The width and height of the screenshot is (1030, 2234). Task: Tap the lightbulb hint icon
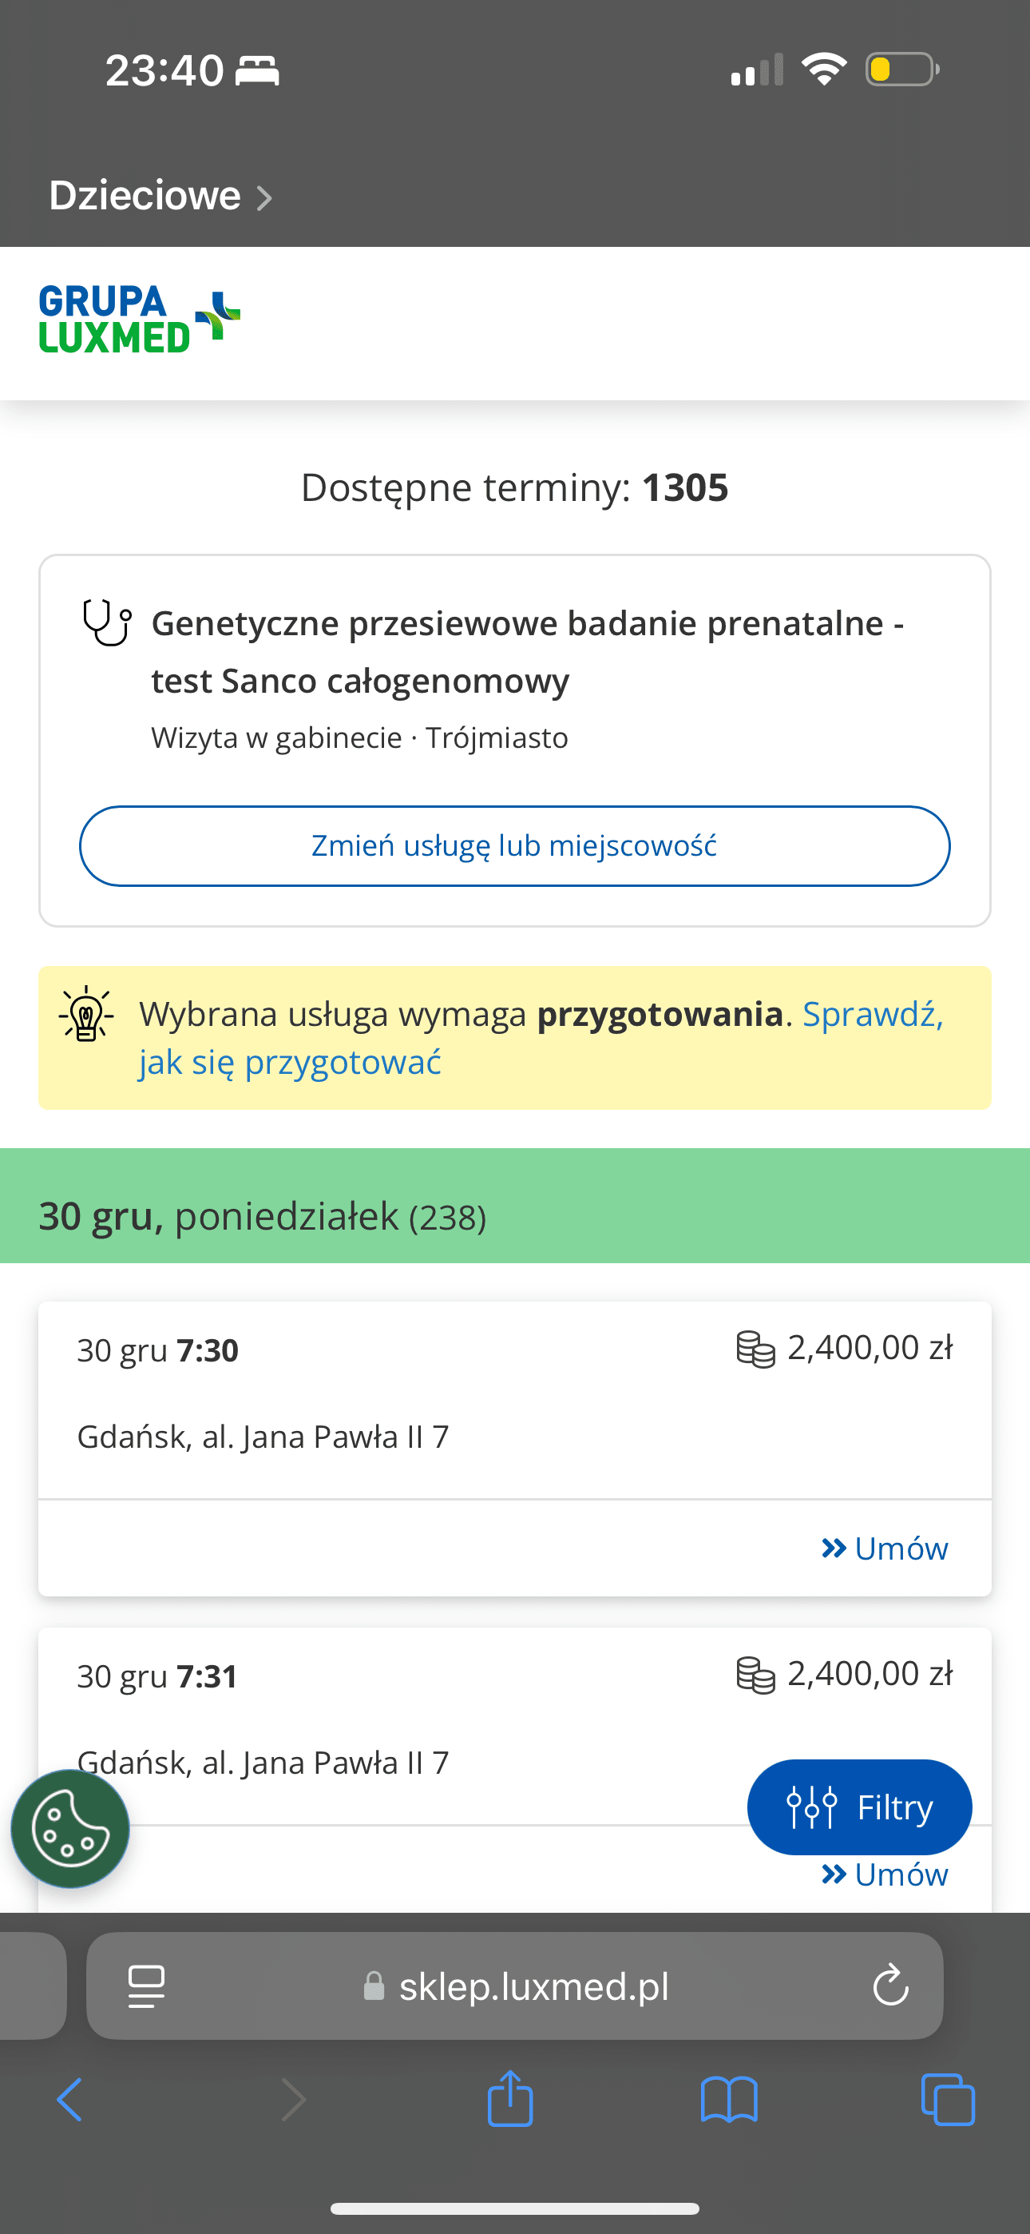tap(86, 1013)
